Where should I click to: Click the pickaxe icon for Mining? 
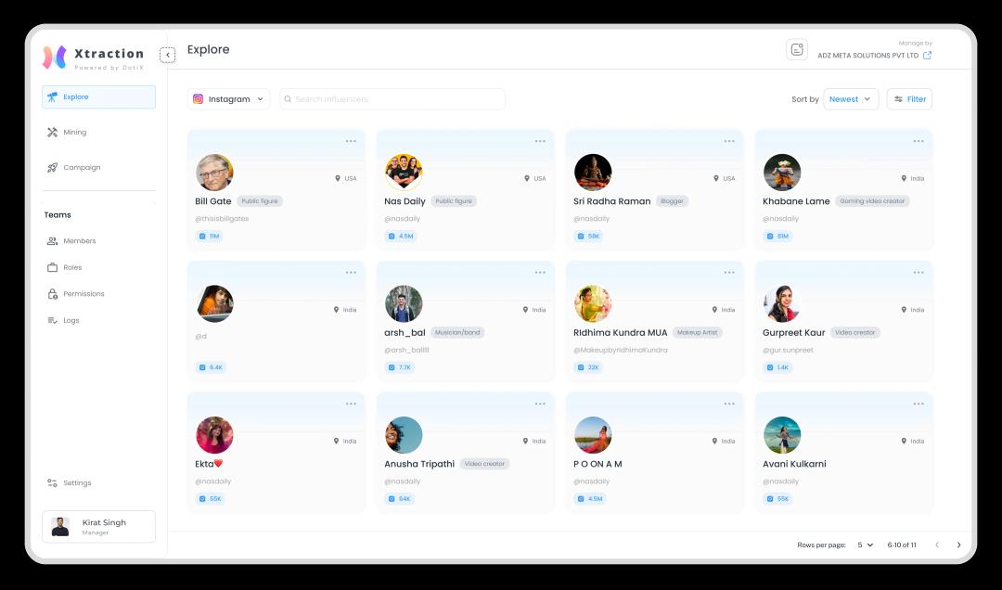coord(52,133)
